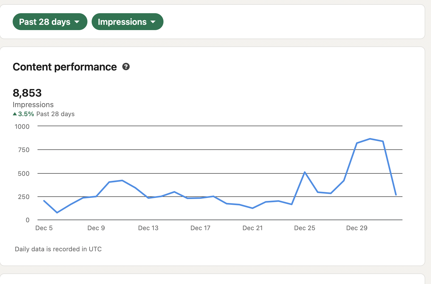Click the highest peak of the chart line
Viewport: 431px width, 284px height.
[x=370, y=139]
